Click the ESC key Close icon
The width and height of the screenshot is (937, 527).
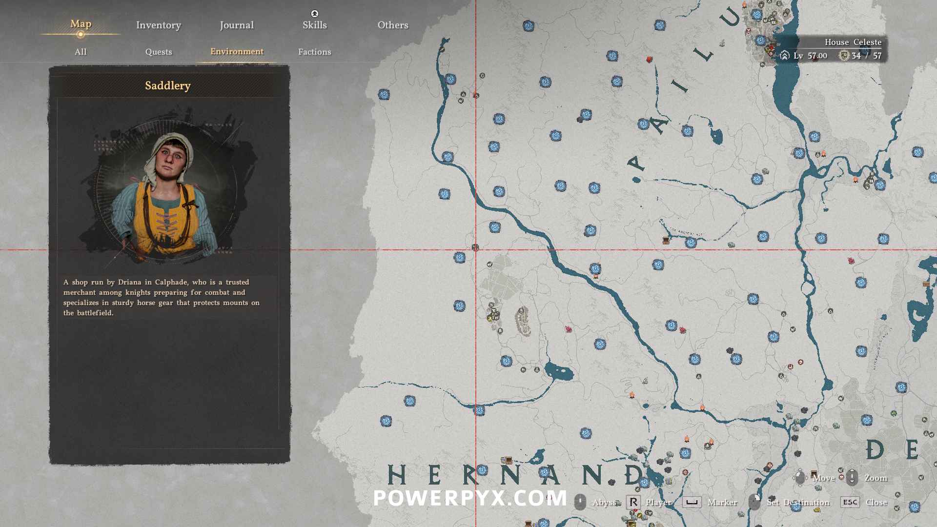(x=850, y=502)
